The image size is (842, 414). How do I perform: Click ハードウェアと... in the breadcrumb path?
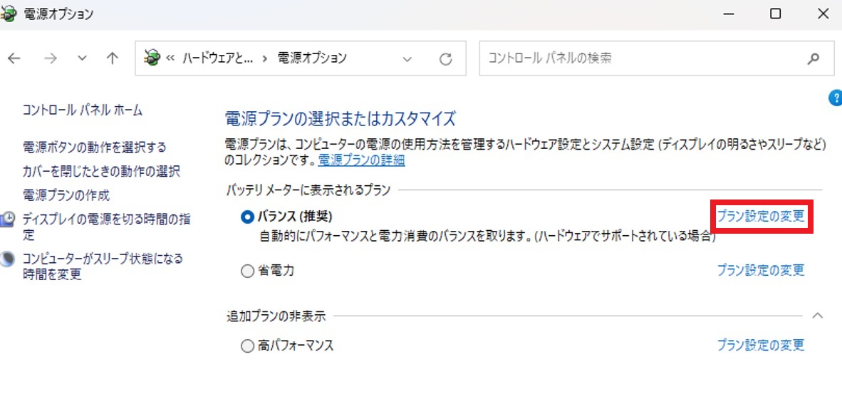point(217,58)
